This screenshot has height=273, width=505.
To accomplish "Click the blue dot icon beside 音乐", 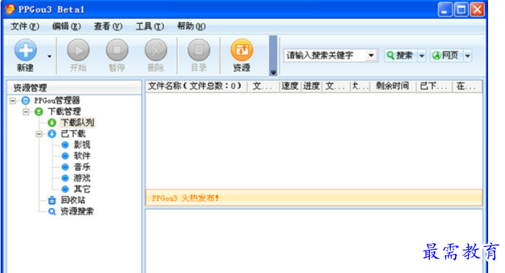I will tap(65, 167).
